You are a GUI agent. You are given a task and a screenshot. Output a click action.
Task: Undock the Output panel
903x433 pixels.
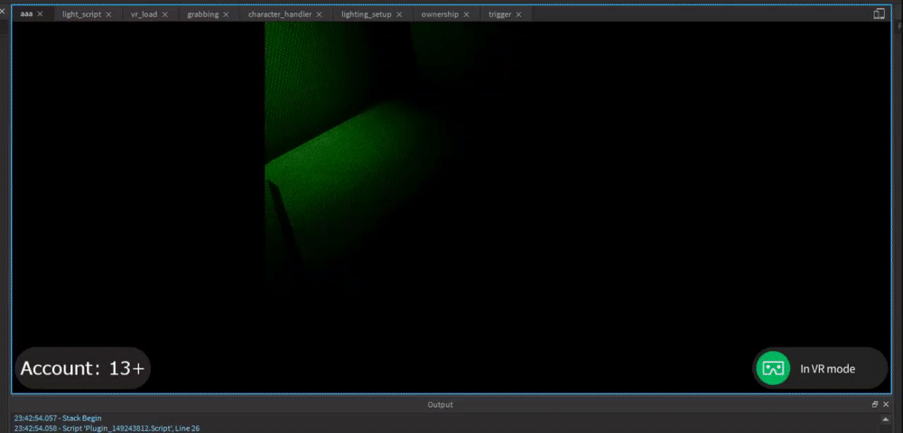[875, 405]
